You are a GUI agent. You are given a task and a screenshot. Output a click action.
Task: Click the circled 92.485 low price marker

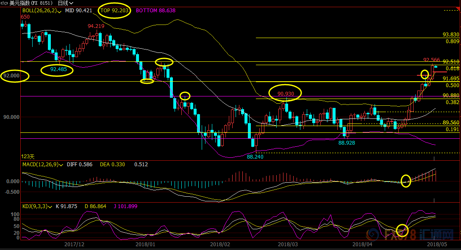[x=57, y=69]
